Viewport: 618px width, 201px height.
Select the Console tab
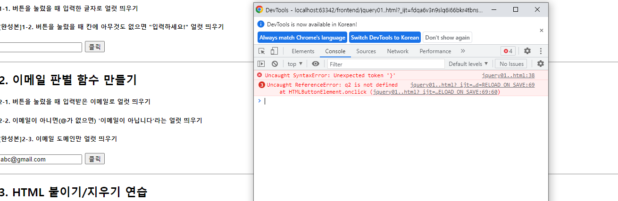point(335,51)
